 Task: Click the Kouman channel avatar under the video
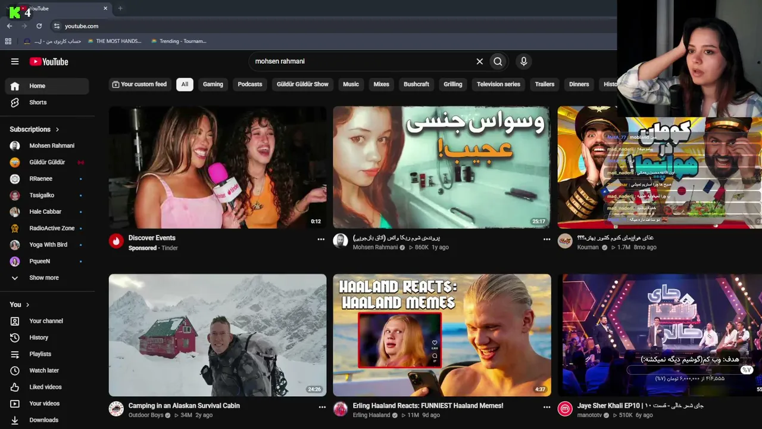point(565,241)
